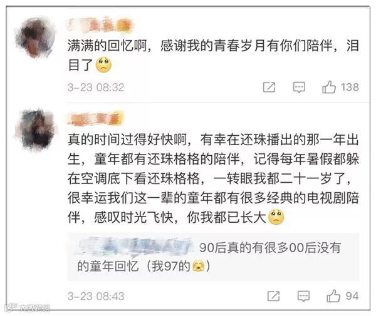This screenshot has height=316, width=376.
Task: Click the 138 like count
Action: pyautogui.click(x=350, y=87)
